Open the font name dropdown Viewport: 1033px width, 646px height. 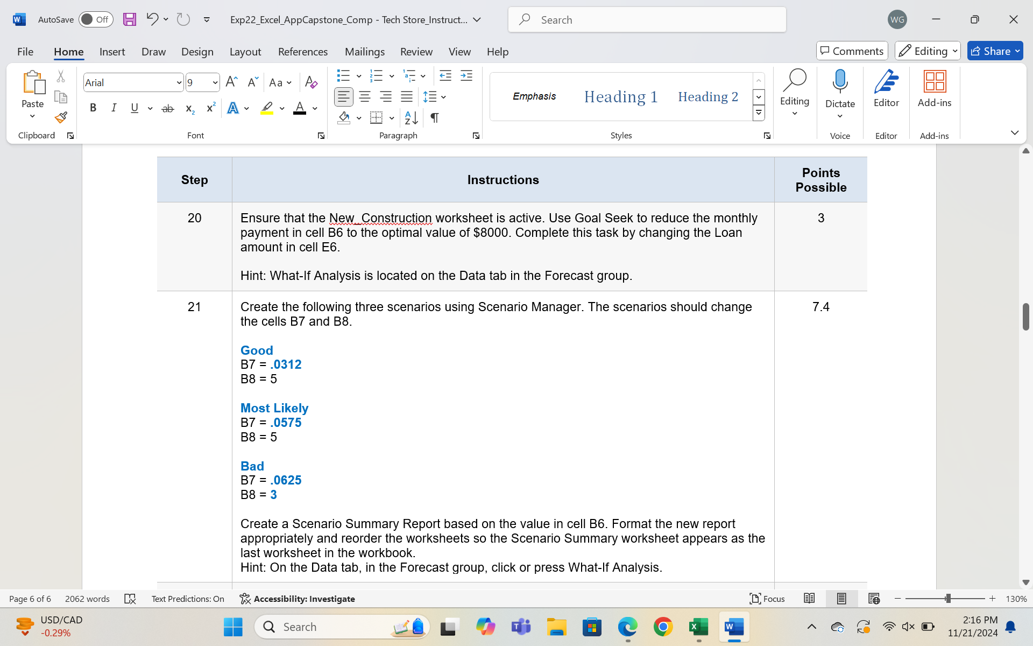[179, 83]
